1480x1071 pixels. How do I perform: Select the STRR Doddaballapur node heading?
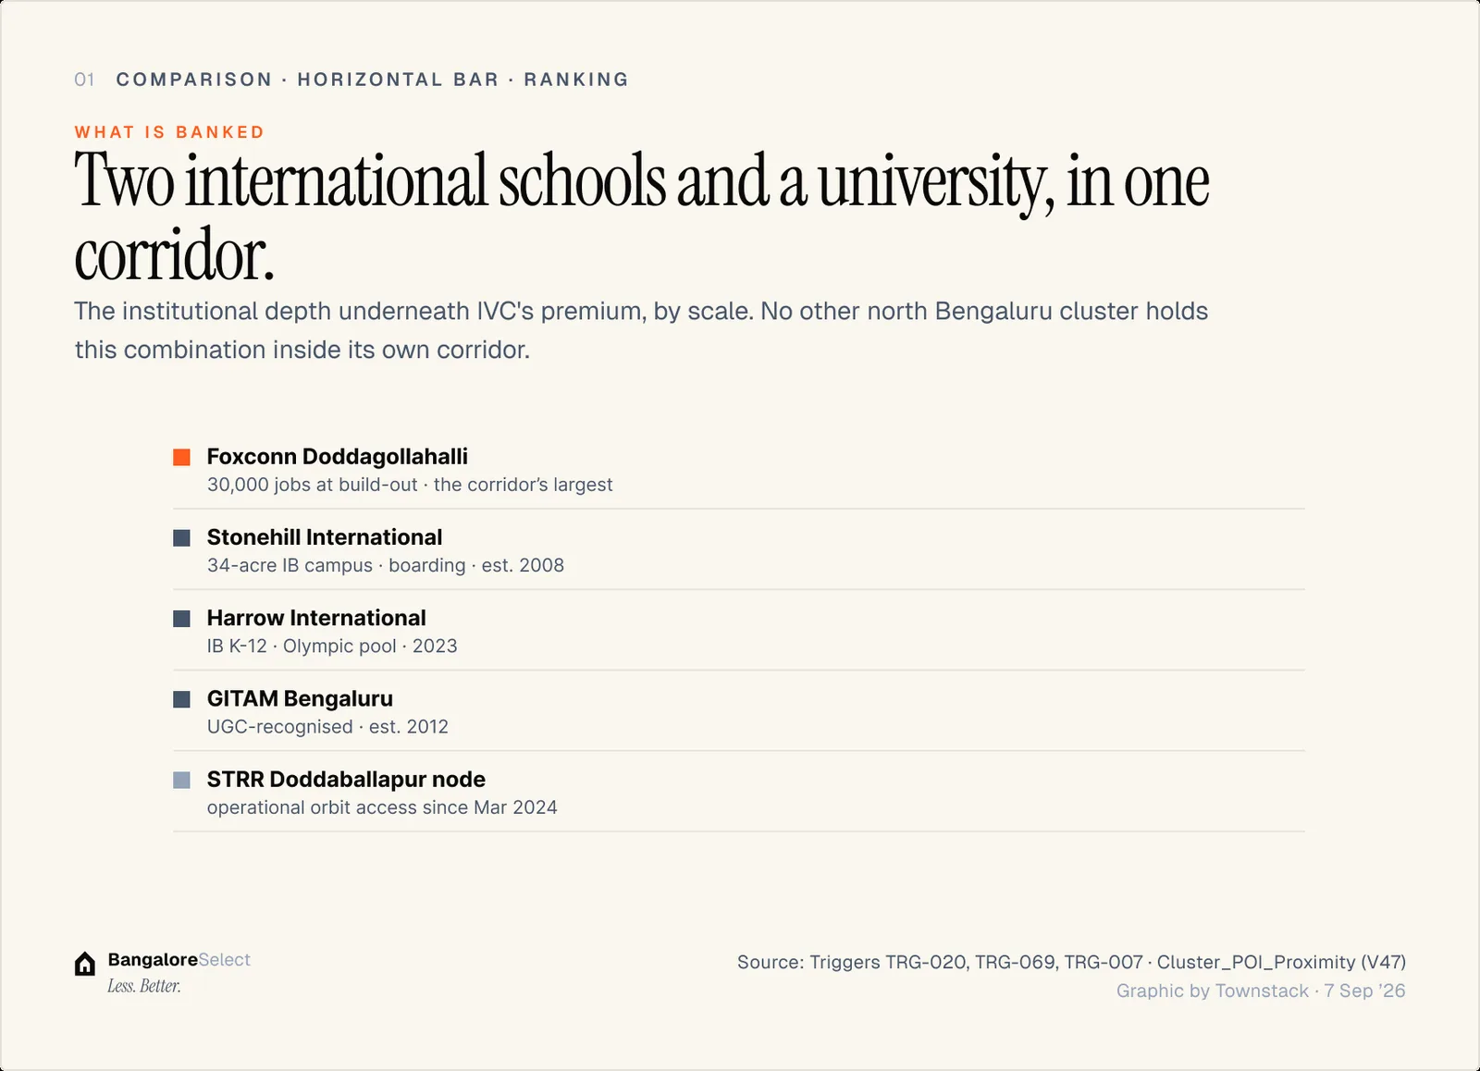click(x=346, y=780)
